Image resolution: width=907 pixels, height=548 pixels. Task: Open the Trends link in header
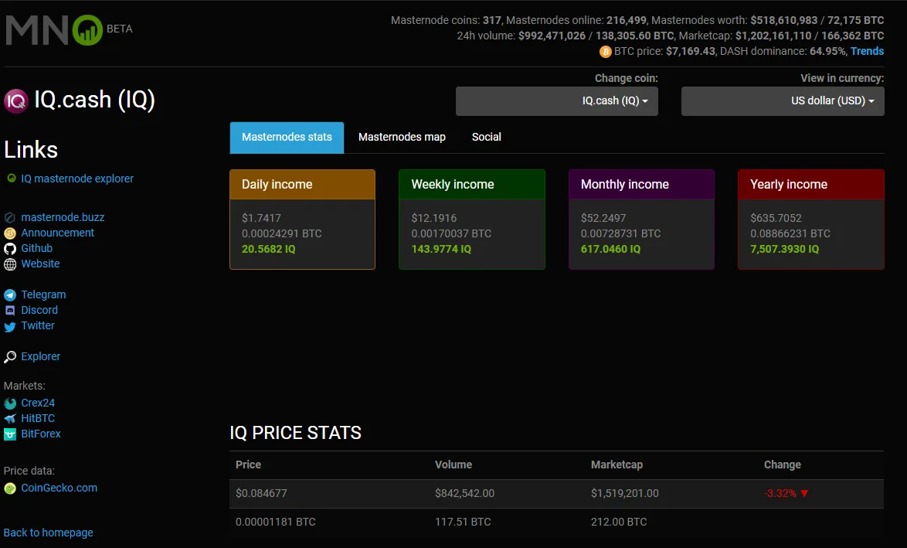tap(867, 52)
